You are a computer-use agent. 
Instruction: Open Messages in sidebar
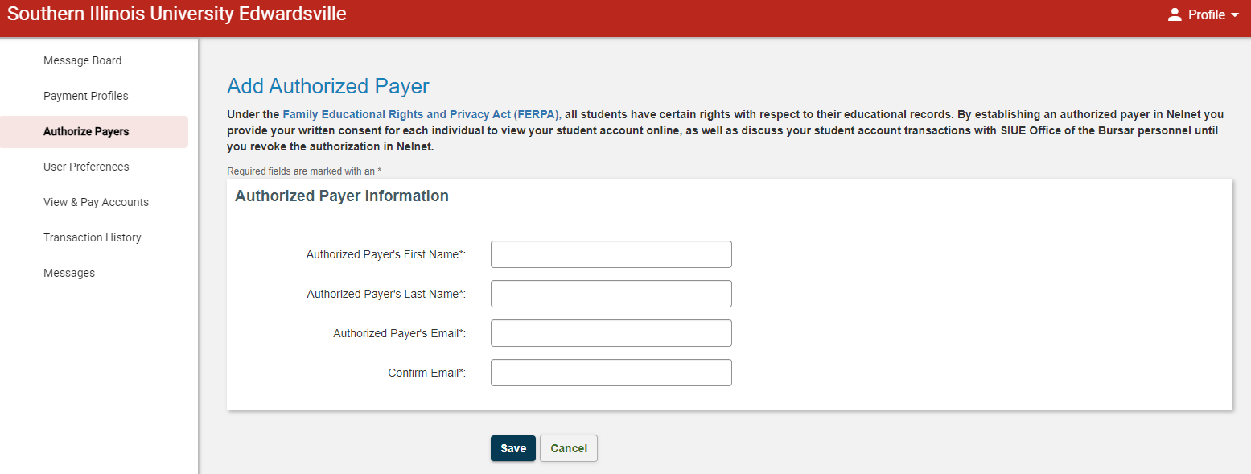[69, 273]
